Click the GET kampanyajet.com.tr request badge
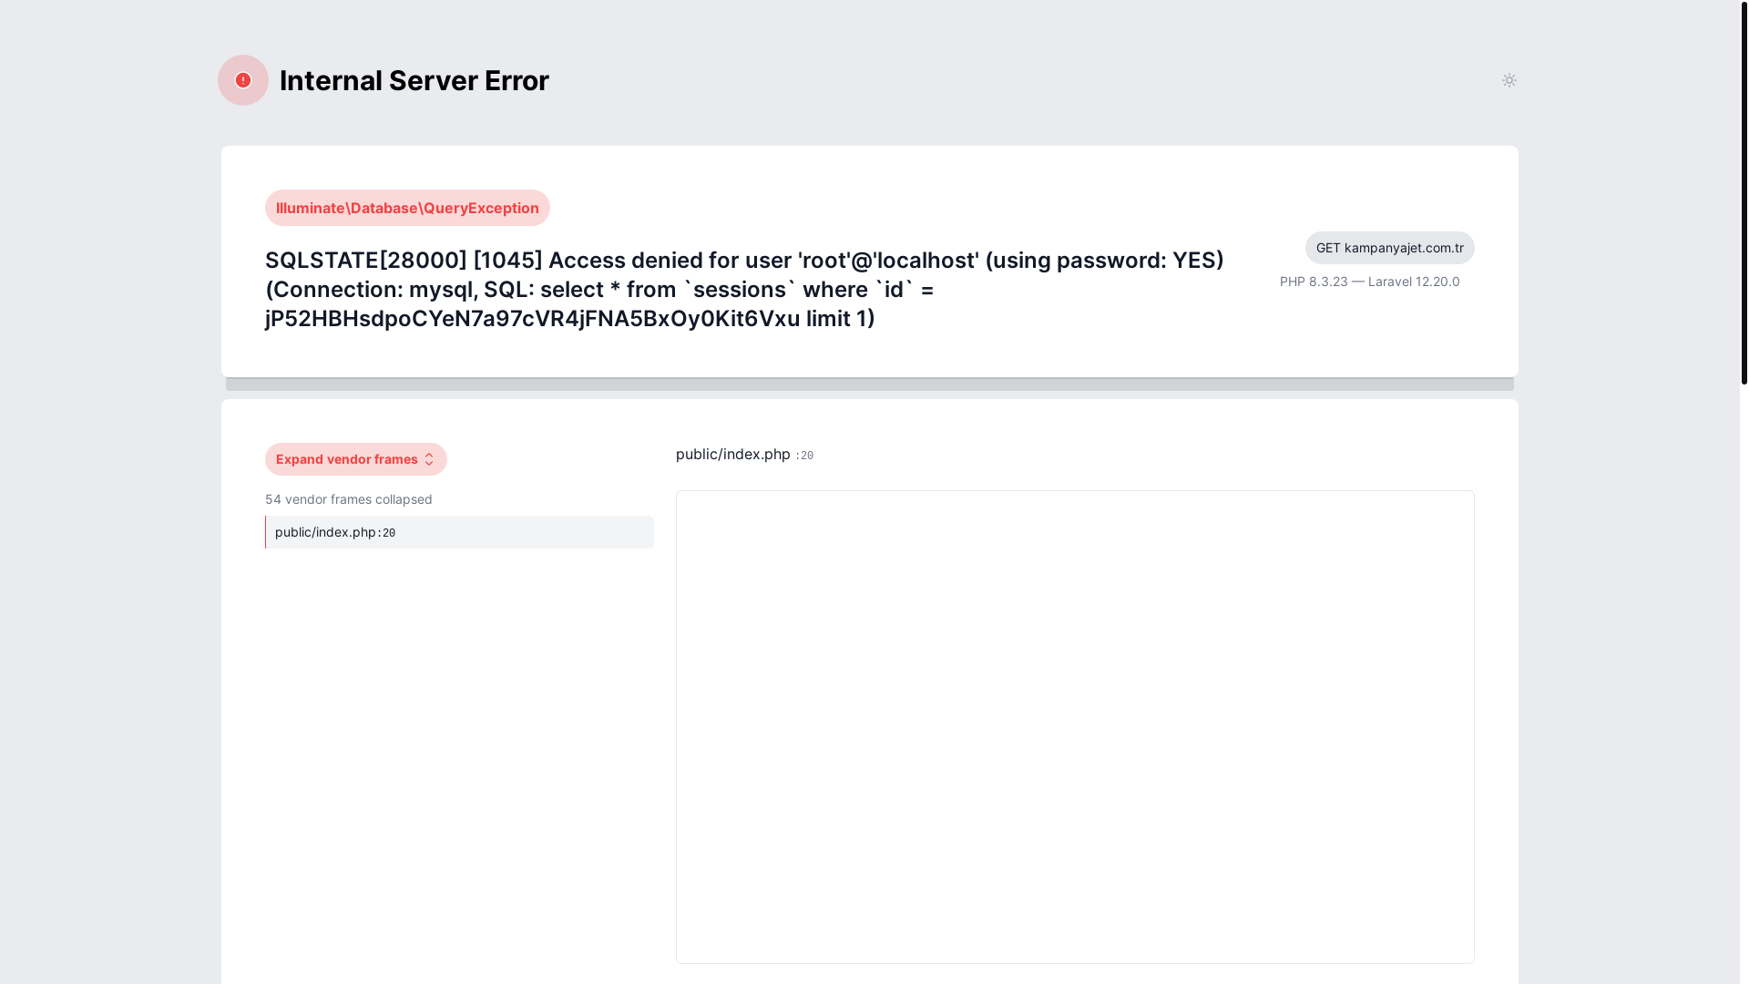Screen dimensions: 1749x984 click(1389, 248)
